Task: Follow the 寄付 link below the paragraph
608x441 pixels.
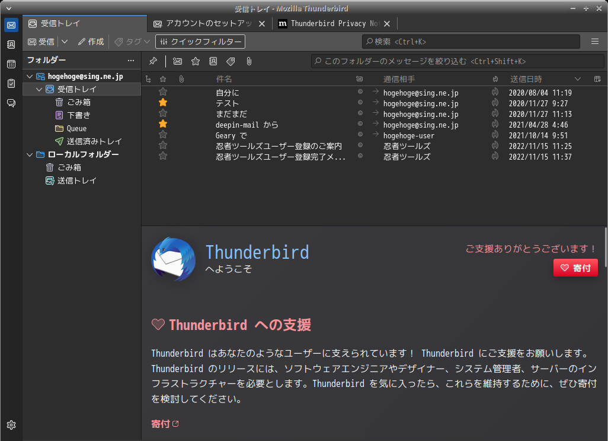Action: (165, 424)
